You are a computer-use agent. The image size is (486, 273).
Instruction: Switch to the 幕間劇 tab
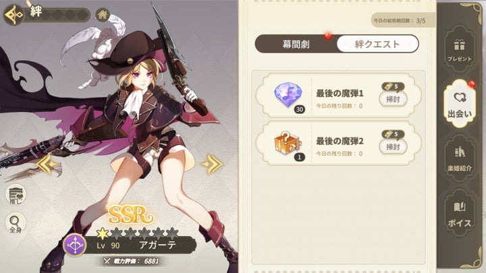(x=296, y=44)
